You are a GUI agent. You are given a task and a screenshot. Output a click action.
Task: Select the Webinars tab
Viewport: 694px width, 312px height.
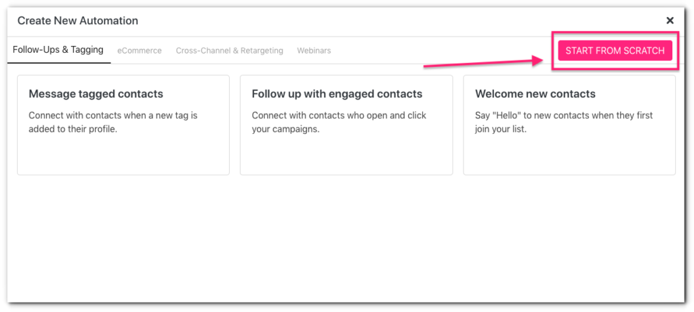pyautogui.click(x=314, y=50)
